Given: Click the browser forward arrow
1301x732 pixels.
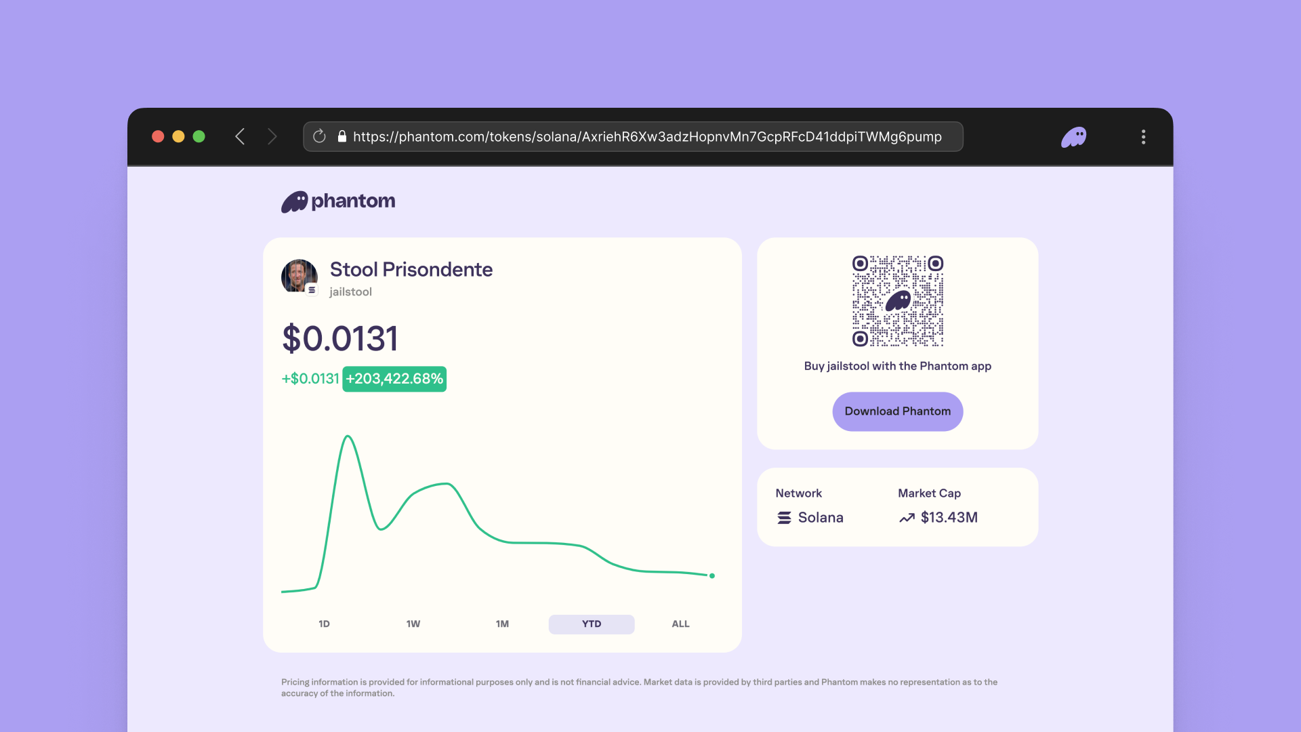Looking at the screenshot, I should (272, 137).
